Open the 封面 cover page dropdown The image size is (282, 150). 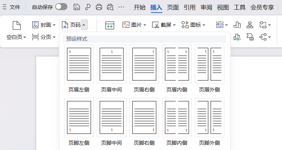click(x=44, y=25)
